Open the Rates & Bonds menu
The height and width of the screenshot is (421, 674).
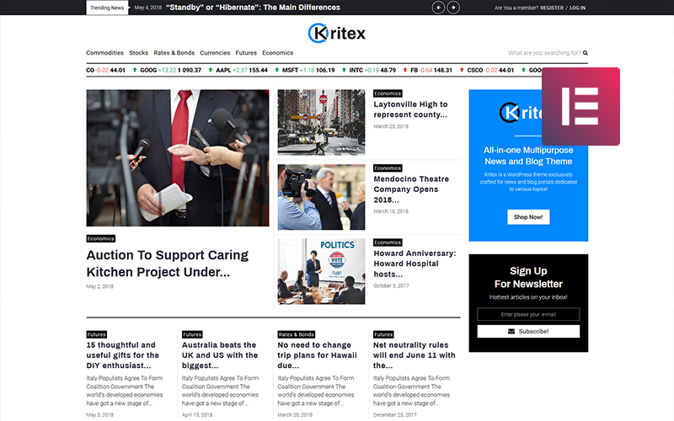click(x=174, y=53)
